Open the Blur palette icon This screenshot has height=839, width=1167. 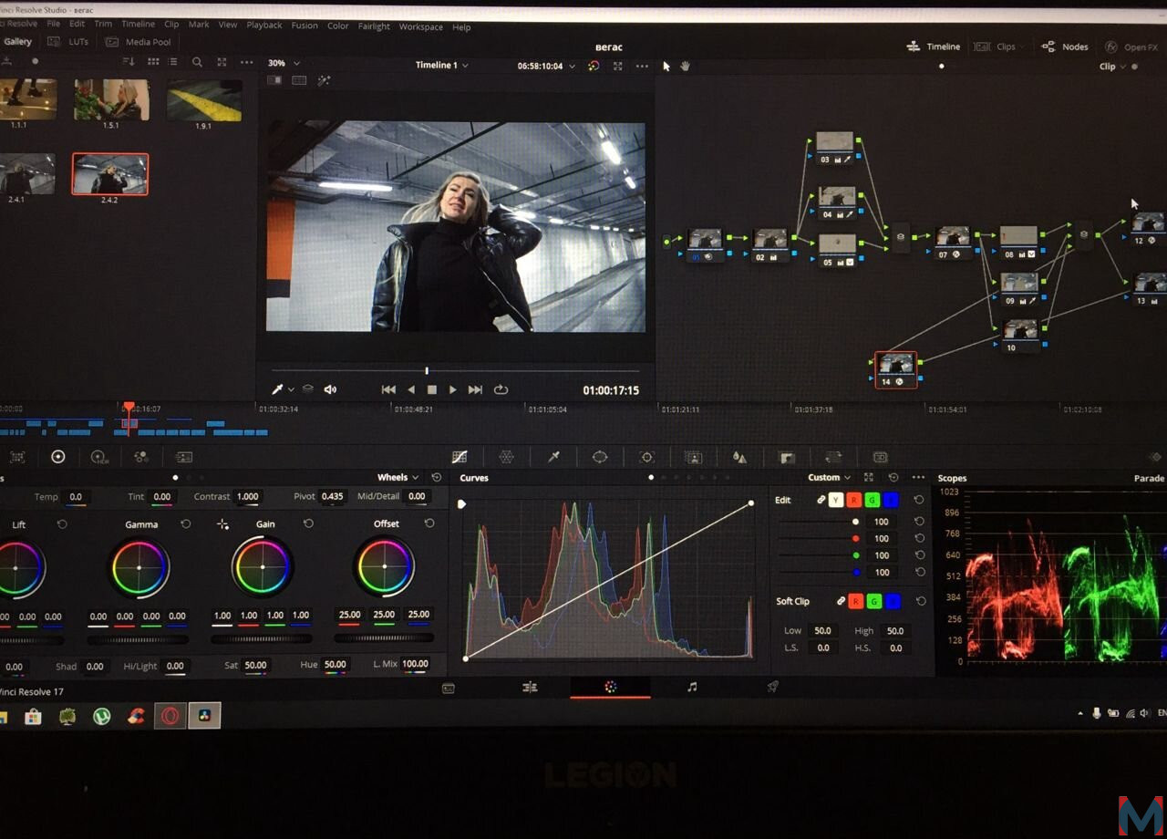739,457
